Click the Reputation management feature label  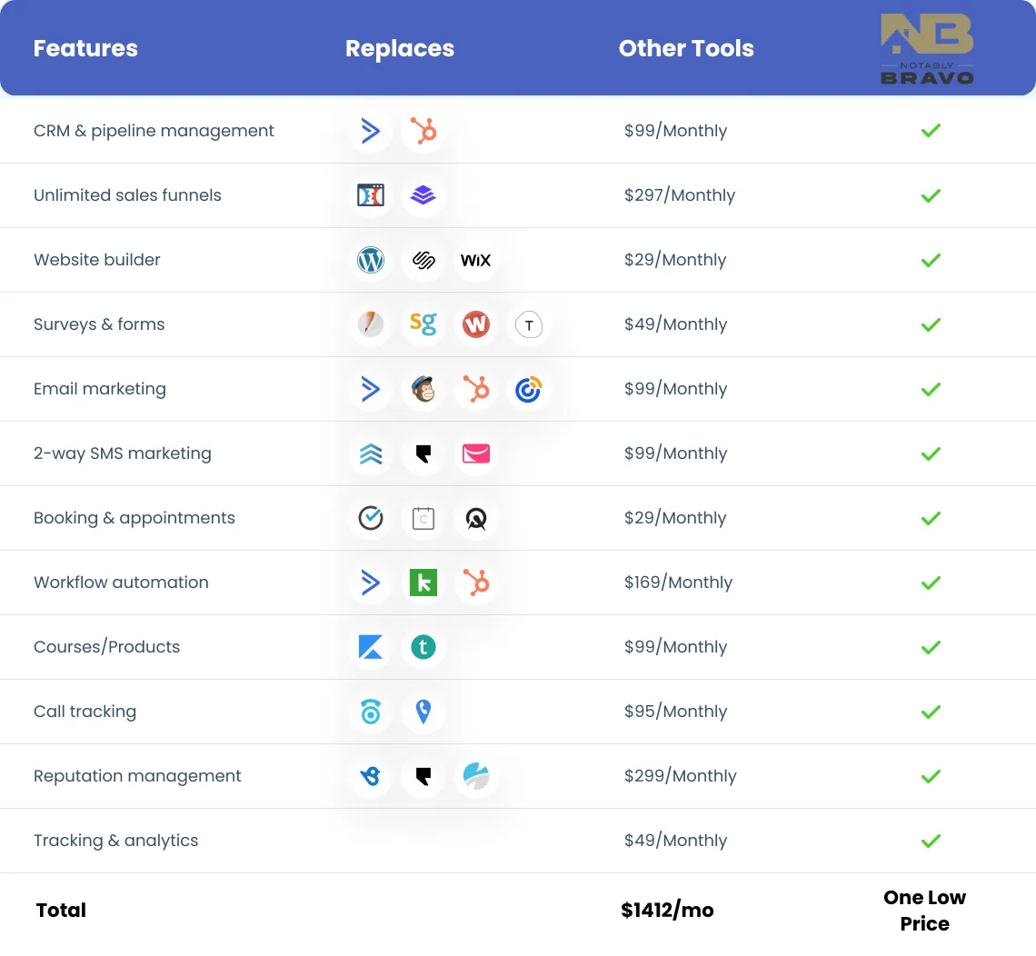click(x=137, y=776)
